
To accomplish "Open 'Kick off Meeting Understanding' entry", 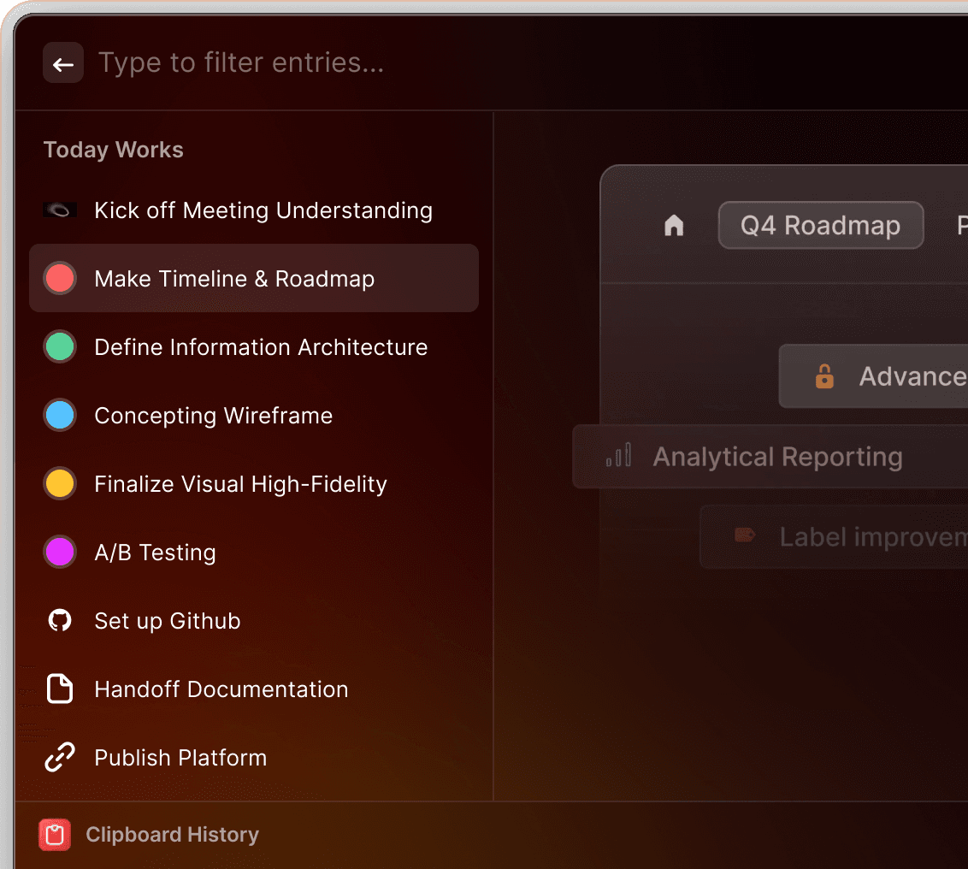I will pos(254,210).
